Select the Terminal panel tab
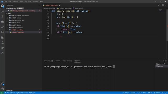This screenshot has height=94, width=168. [x=77, y=61]
